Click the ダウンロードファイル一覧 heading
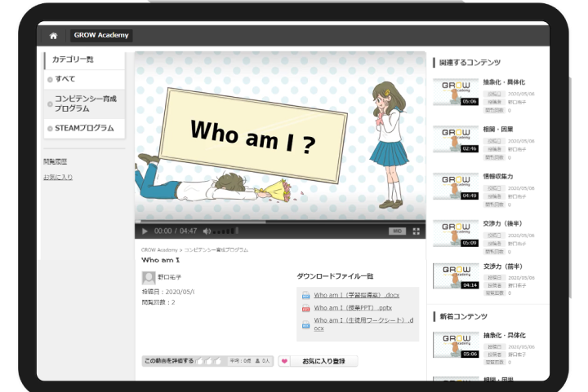588x392 pixels. [x=335, y=276]
